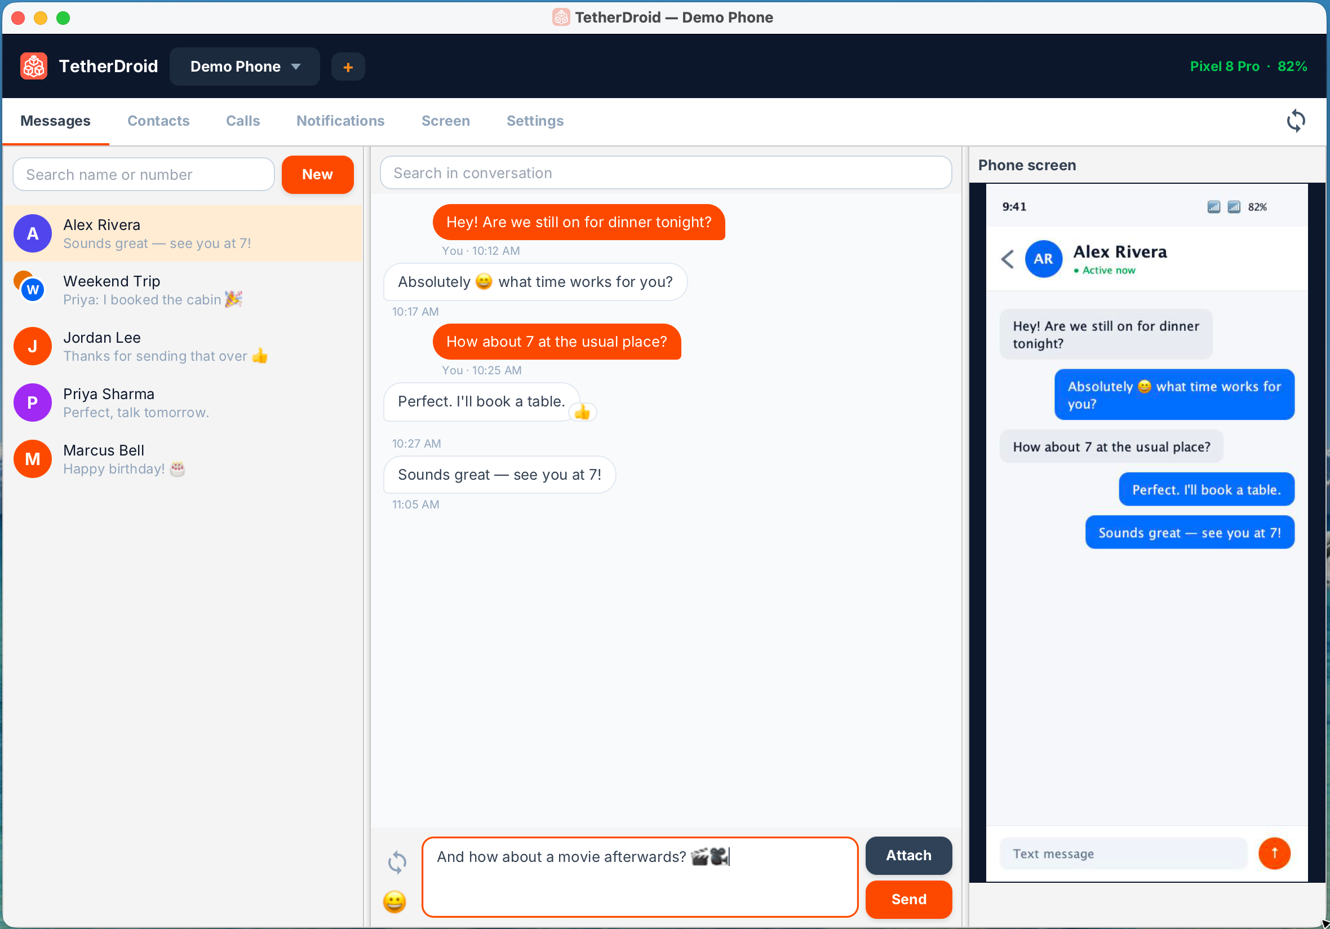Open the Contacts tab
Viewport: 1330px width, 929px height.
click(x=158, y=121)
